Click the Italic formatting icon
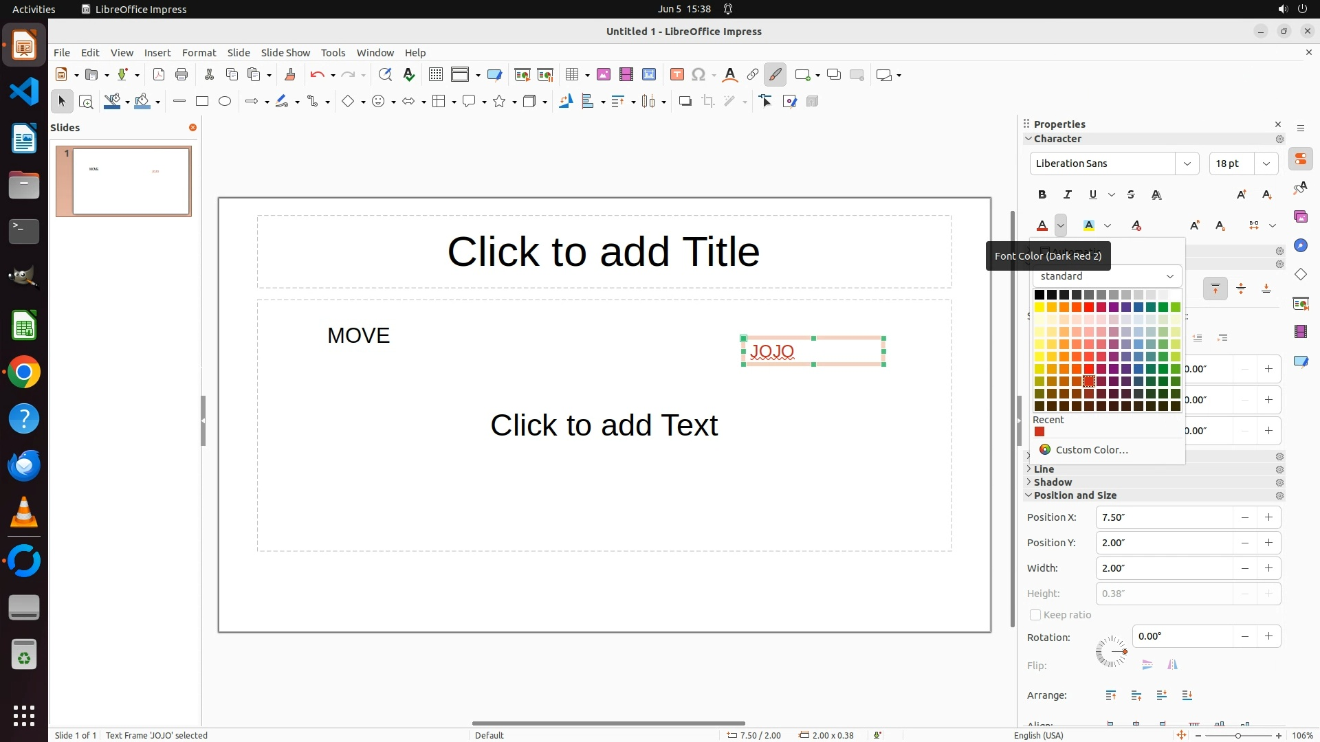The height and width of the screenshot is (742, 1320). [x=1068, y=194]
